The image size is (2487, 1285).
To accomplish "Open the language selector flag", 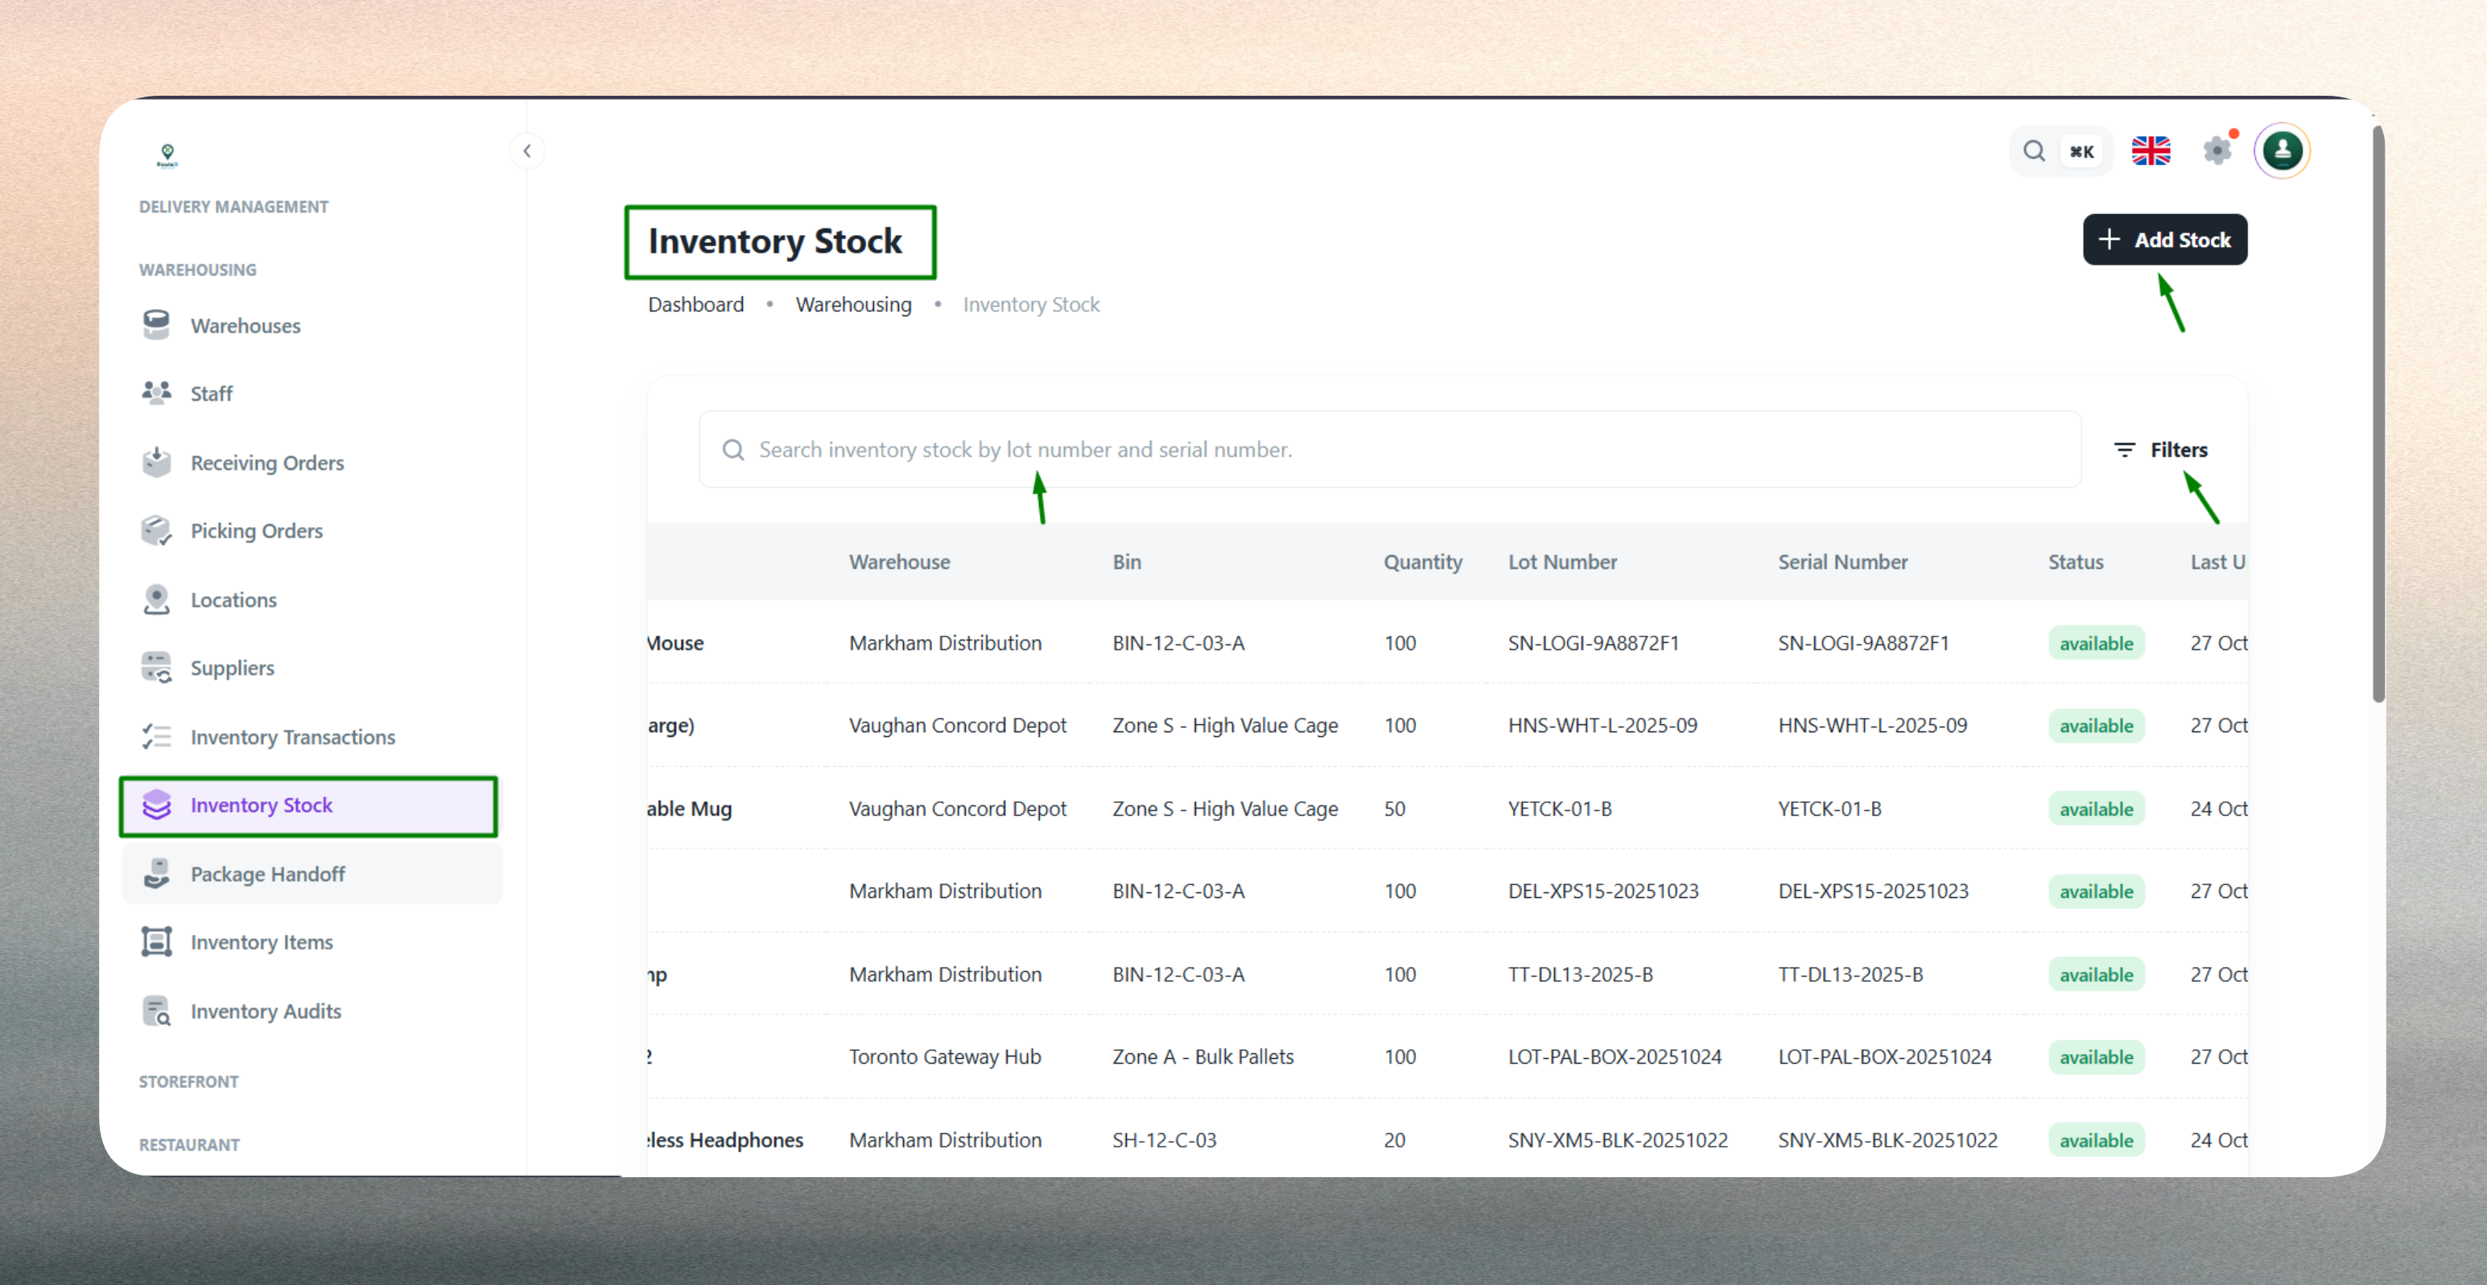I will point(2151,150).
